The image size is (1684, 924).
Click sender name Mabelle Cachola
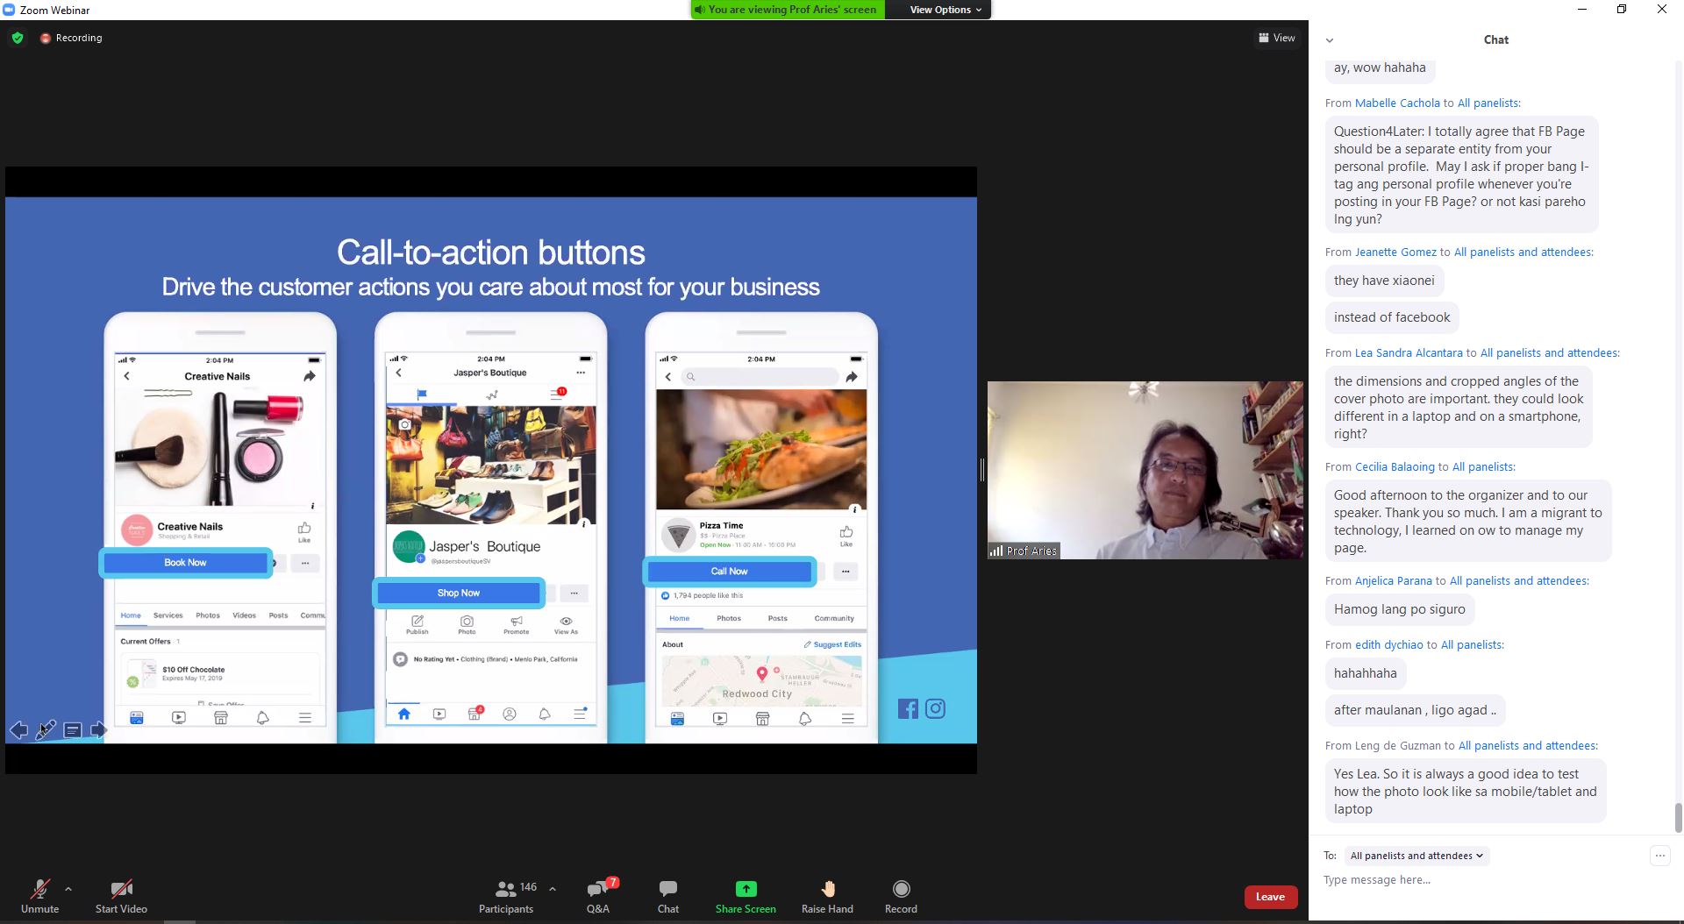coord(1397,103)
